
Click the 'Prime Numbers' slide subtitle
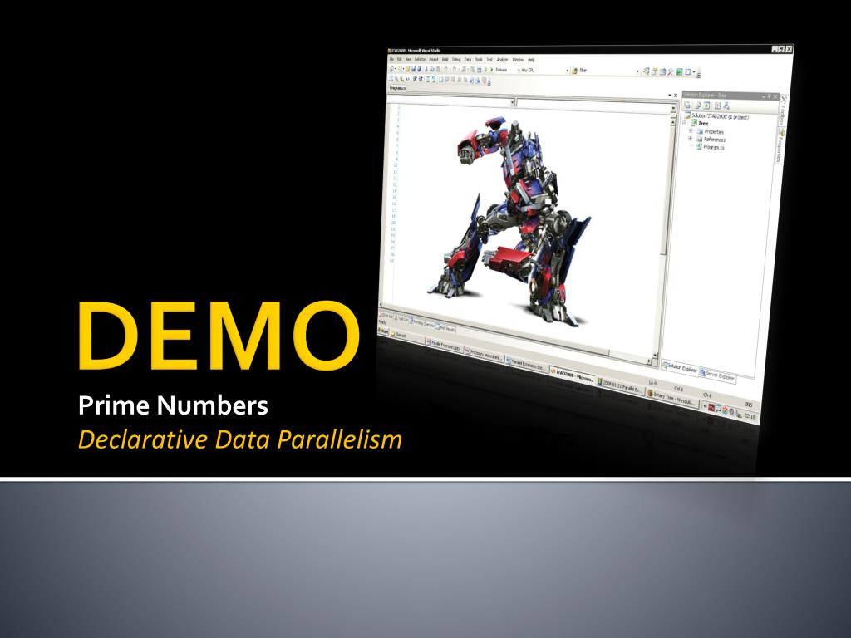pos(173,405)
